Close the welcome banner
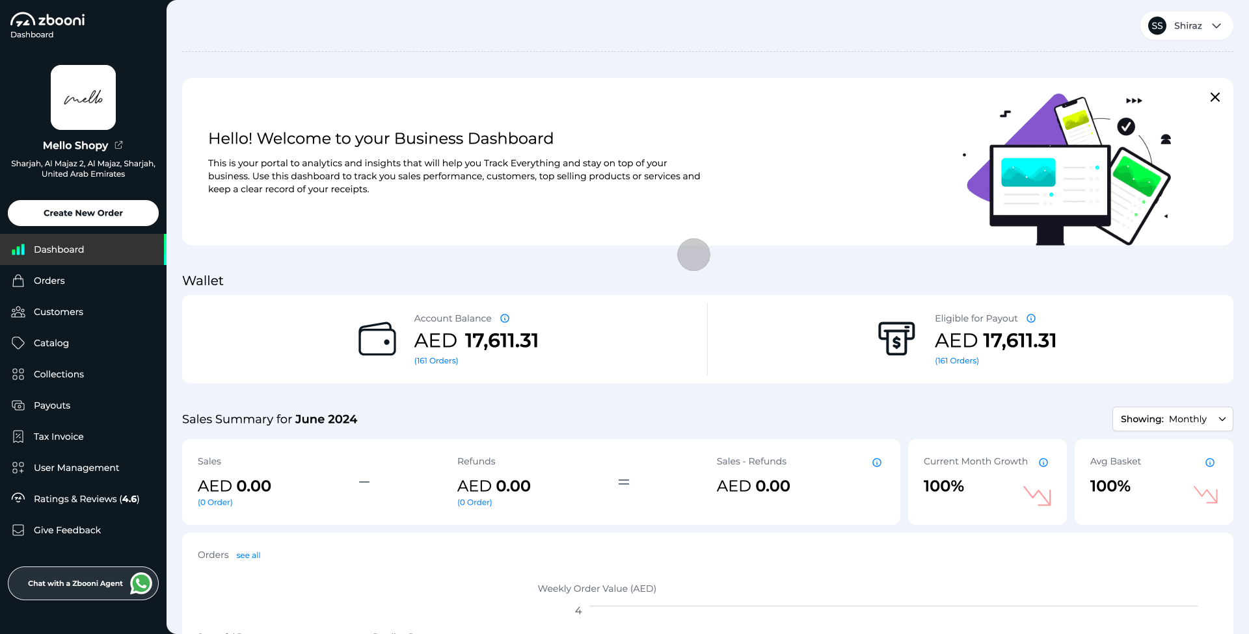 (1215, 97)
